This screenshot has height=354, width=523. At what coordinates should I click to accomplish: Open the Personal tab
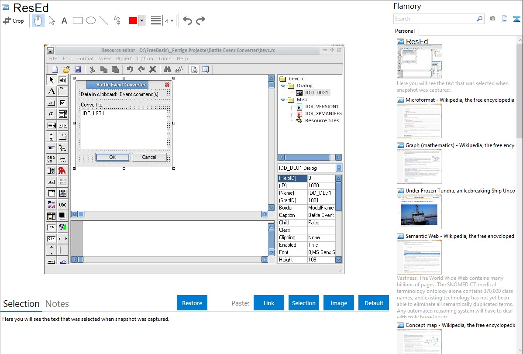pos(405,31)
